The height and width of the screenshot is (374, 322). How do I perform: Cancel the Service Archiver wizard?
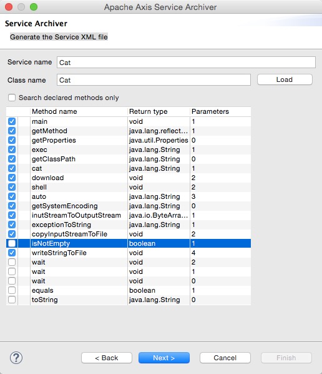pyautogui.click(x=225, y=358)
